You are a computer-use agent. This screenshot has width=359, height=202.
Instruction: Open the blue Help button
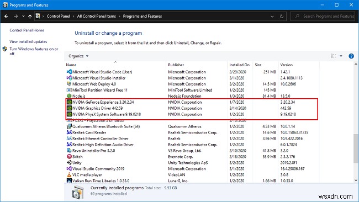pos(351,56)
